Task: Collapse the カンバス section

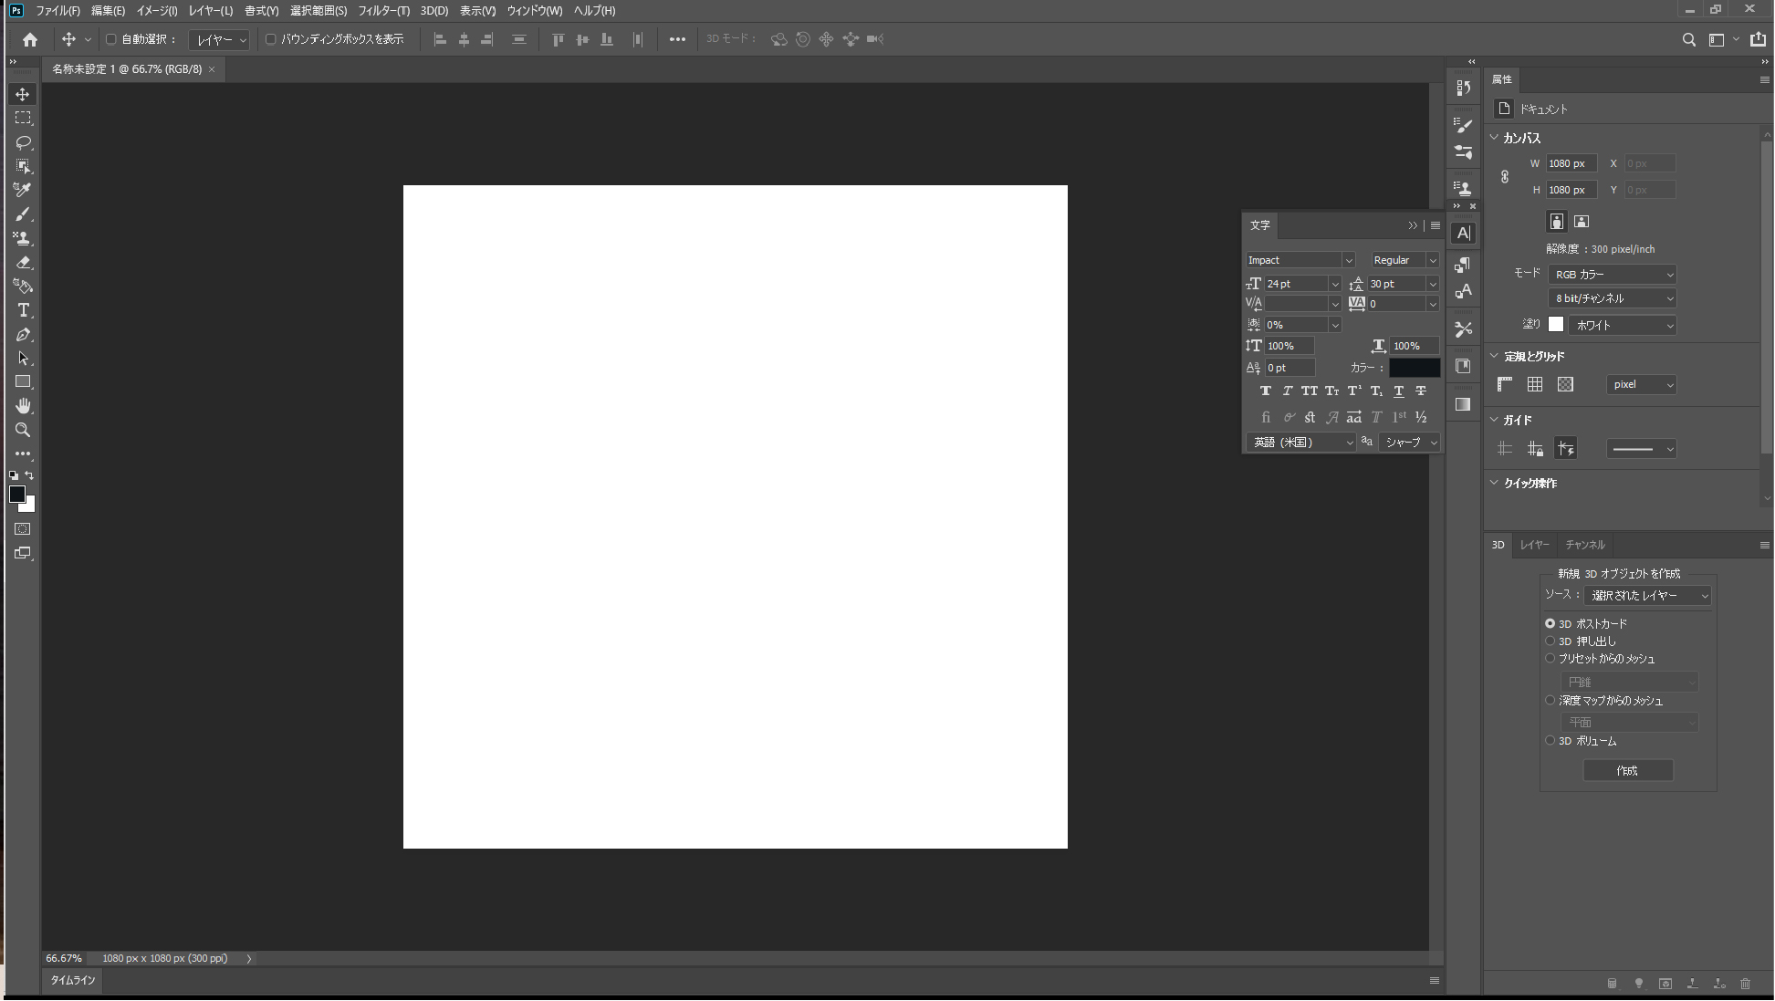Action: coord(1495,138)
